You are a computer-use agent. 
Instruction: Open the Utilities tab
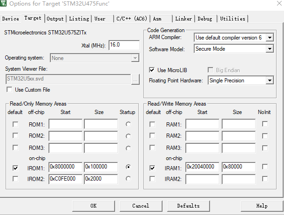[x=233, y=19]
